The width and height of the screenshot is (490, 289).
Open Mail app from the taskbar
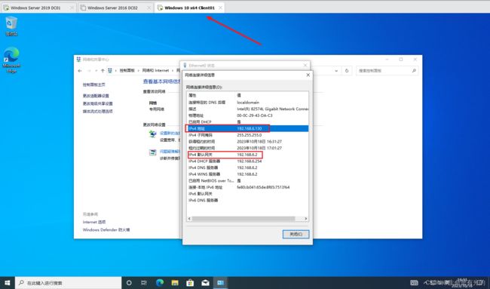click(205, 283)
